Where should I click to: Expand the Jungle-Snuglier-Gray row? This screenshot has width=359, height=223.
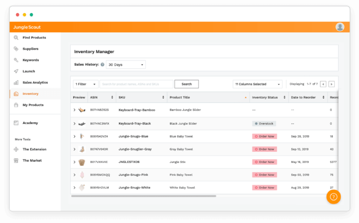coord(74,149)
